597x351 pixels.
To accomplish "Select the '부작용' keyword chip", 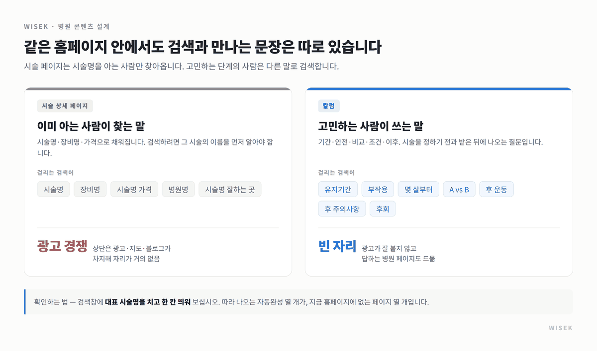I will pos(378,189).
